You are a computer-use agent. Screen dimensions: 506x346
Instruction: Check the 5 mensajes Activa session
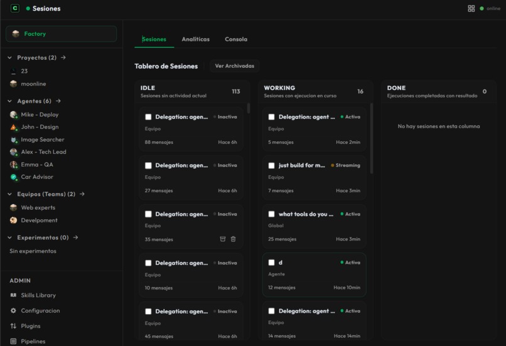point(271,117)
